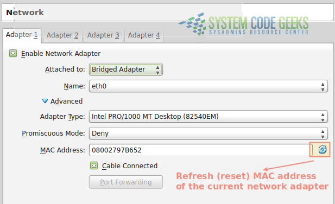
Task: Click the Port Forwarding button
Action: tap(126, 182)
